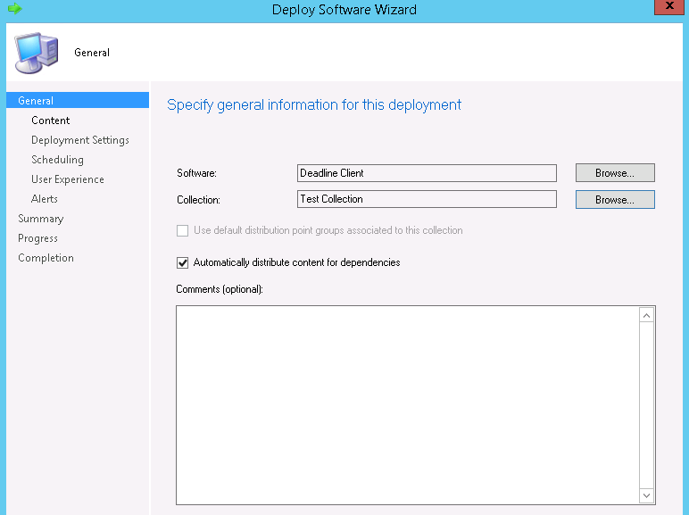Toggle Automatically distribute content for dependencies
Image resolution: width=689 pixels, height=515 pixels.
pyautogui.click(x=183, y=263)
